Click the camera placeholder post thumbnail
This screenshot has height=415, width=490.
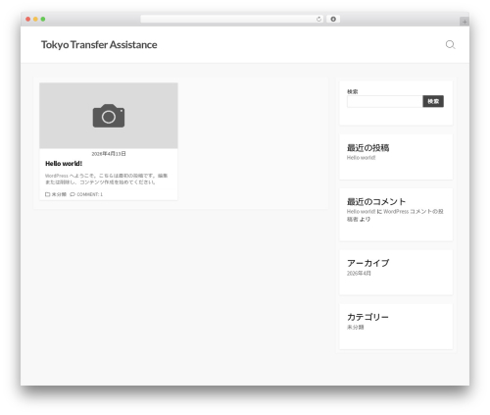109,116
